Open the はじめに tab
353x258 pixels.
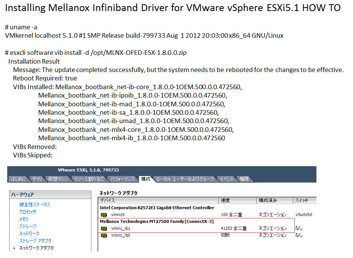pyautogui.click(x=18, y=179)
